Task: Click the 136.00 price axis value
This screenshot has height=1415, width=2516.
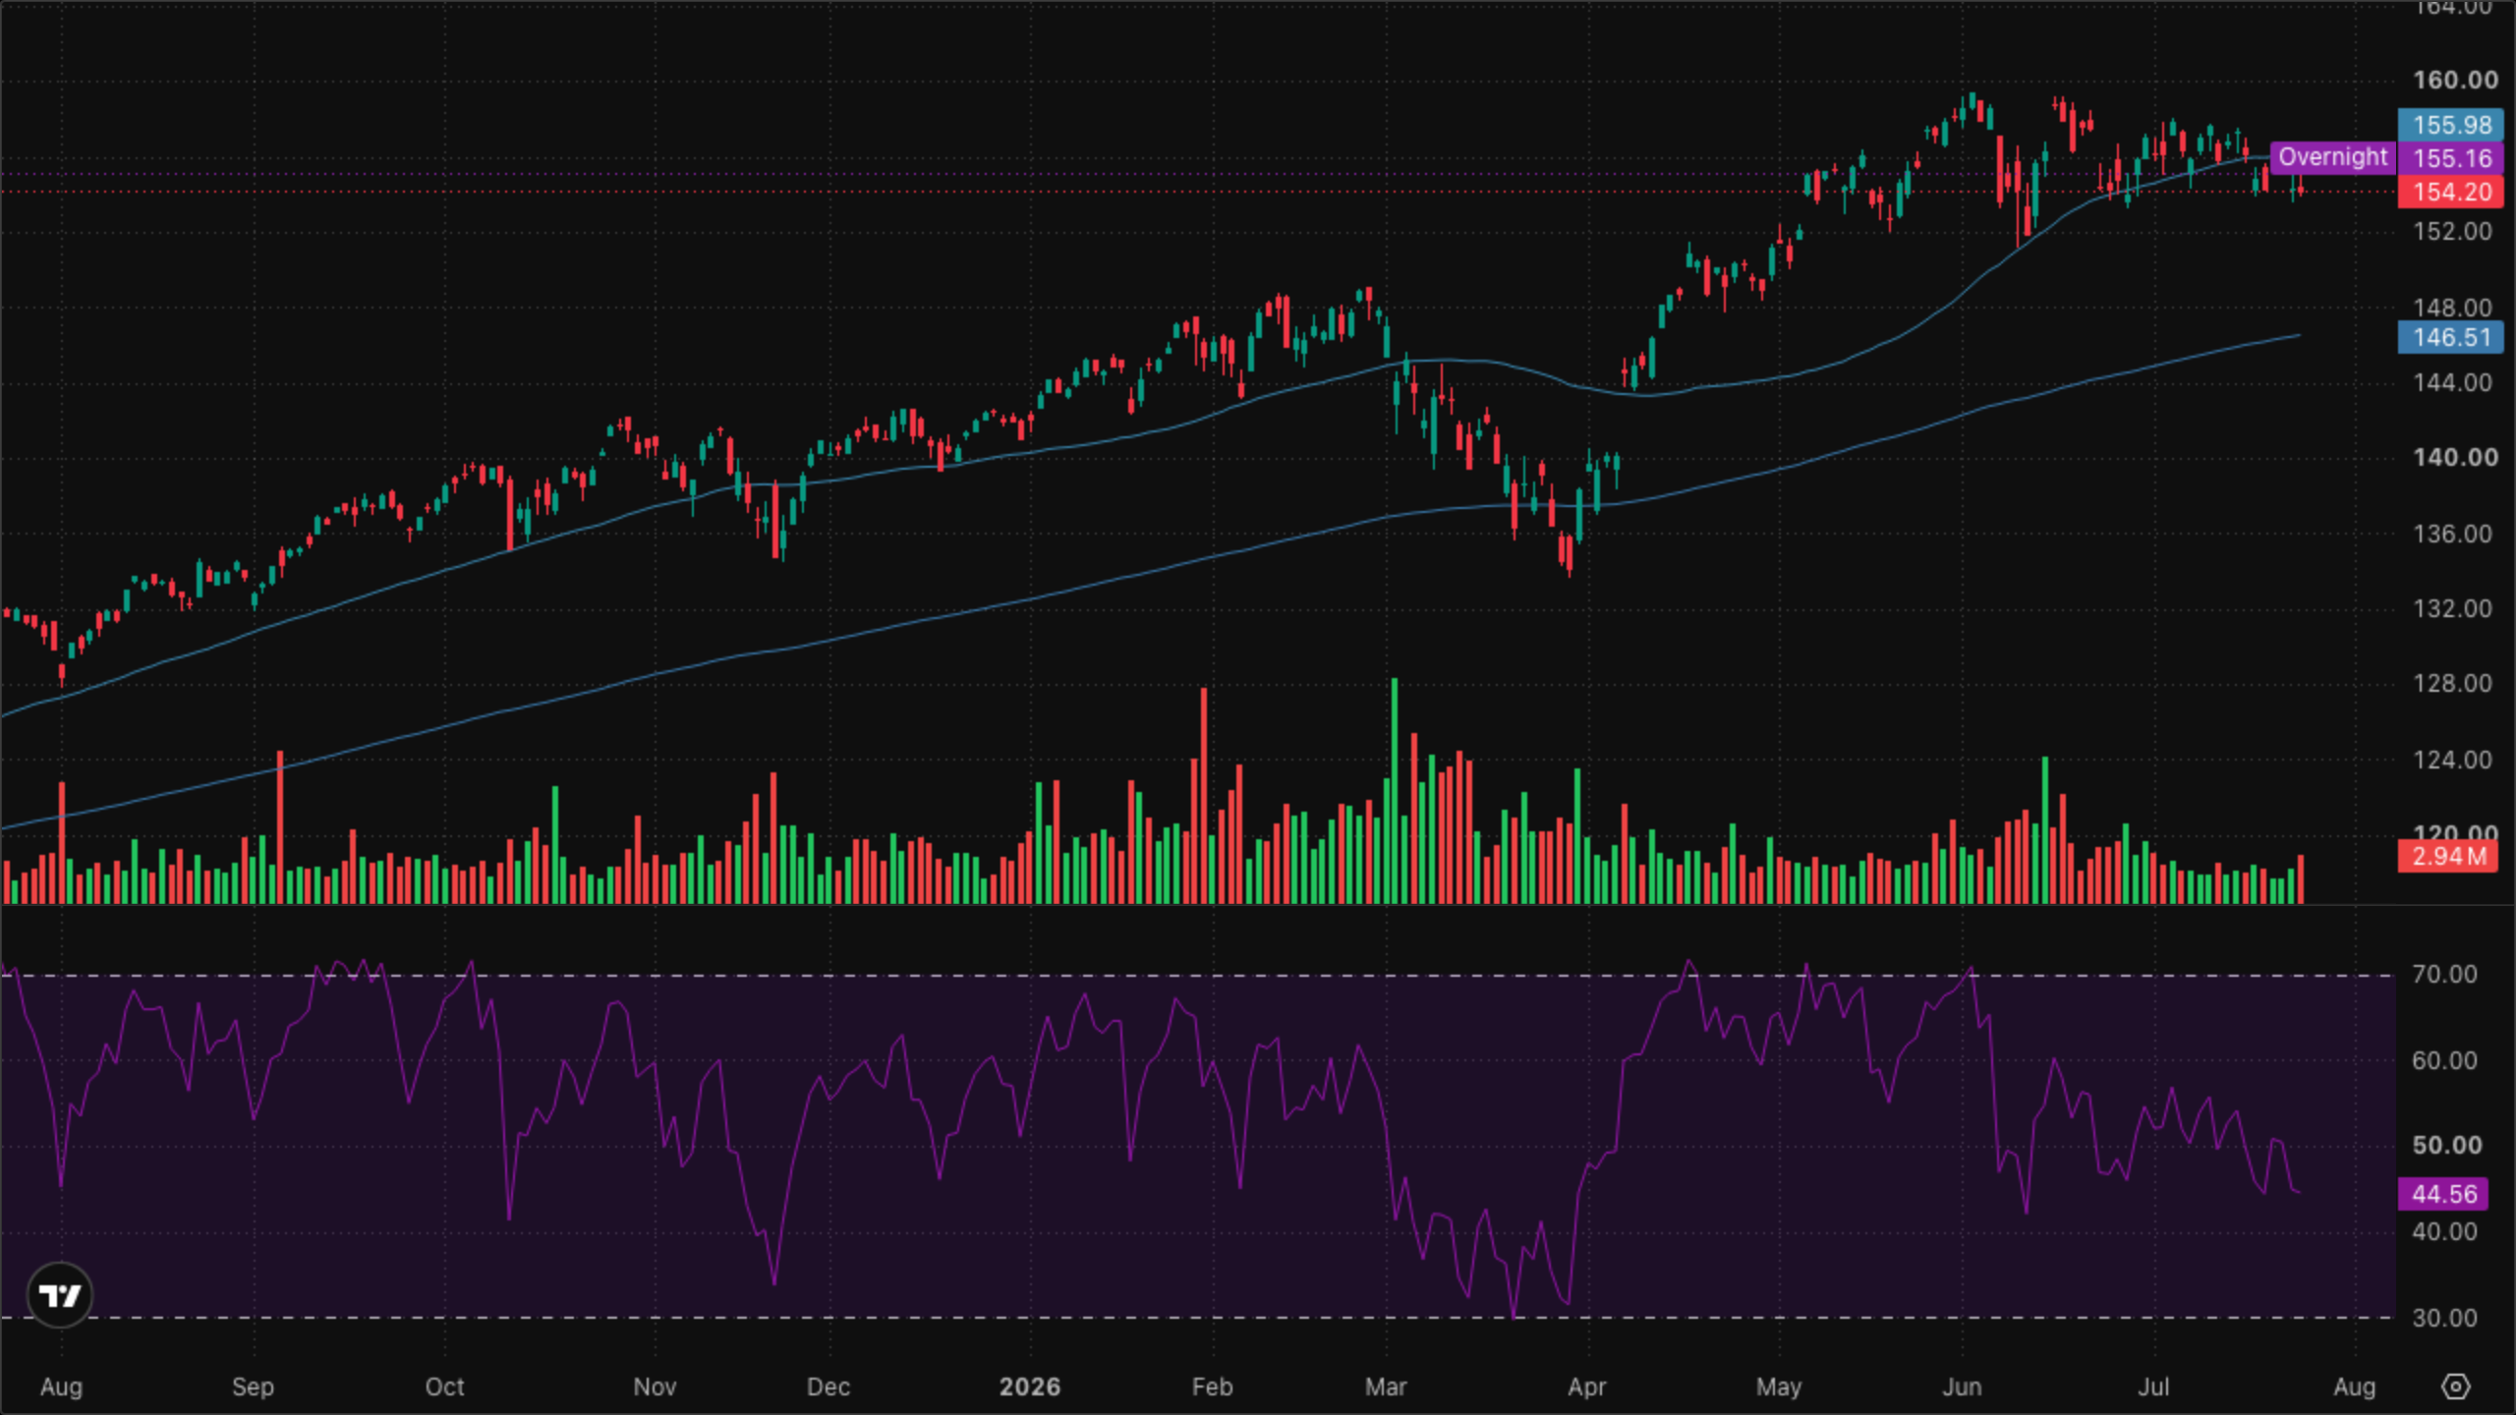Action: click(2453, 534)
